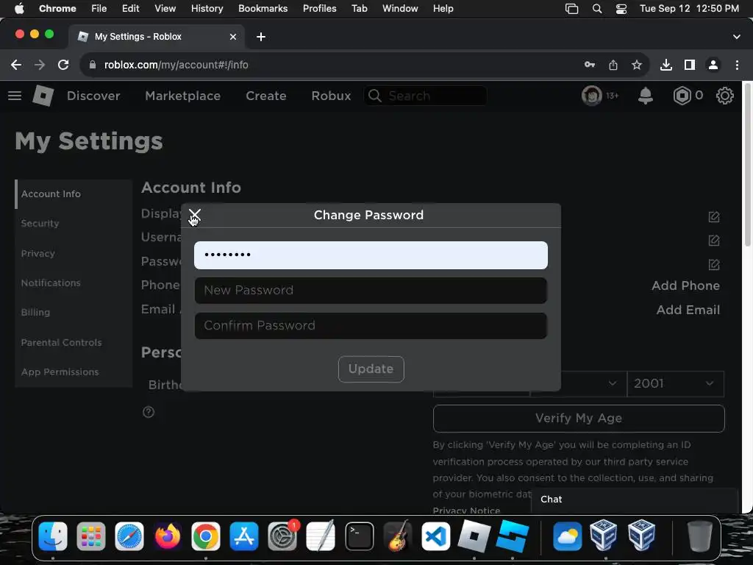Image resolution: width=753 pixels, height=565 pixels.
Task: Open the History menu
Action: coord(207,8)
